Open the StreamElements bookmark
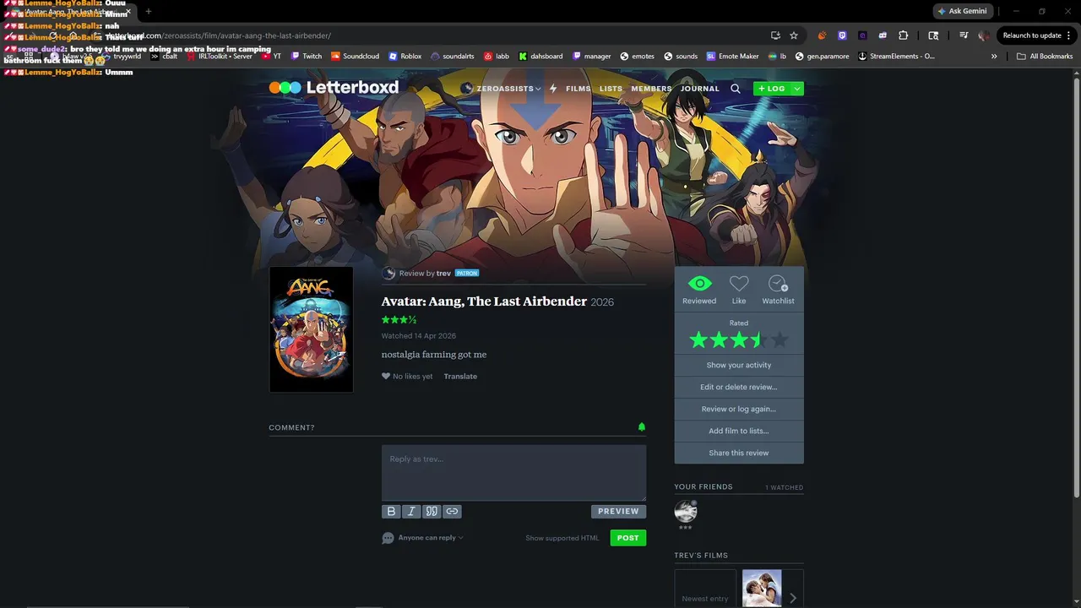Image resolution: width=1081 pixels, height=608 pixels. pos(896,57)
